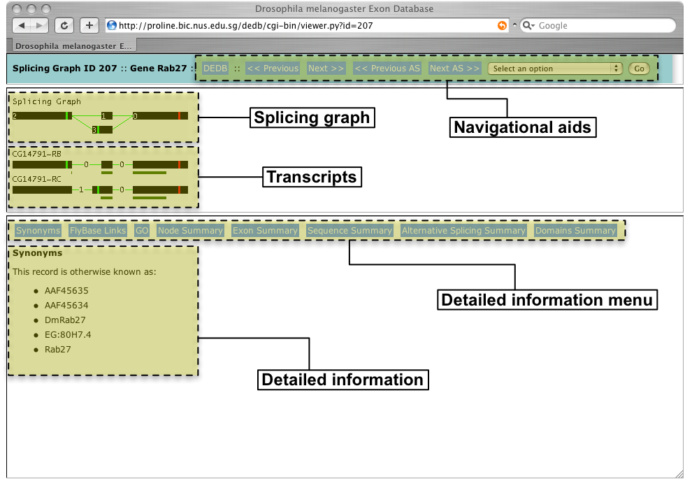Go to the Next >> splicing graph
The width and height of the screenshot is (685, 479).
click(x=326, y=69)
